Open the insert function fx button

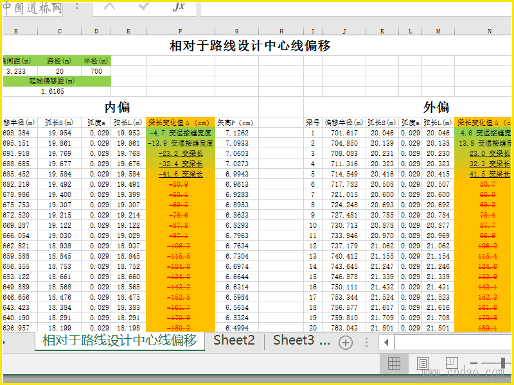(x=179, y=6)
